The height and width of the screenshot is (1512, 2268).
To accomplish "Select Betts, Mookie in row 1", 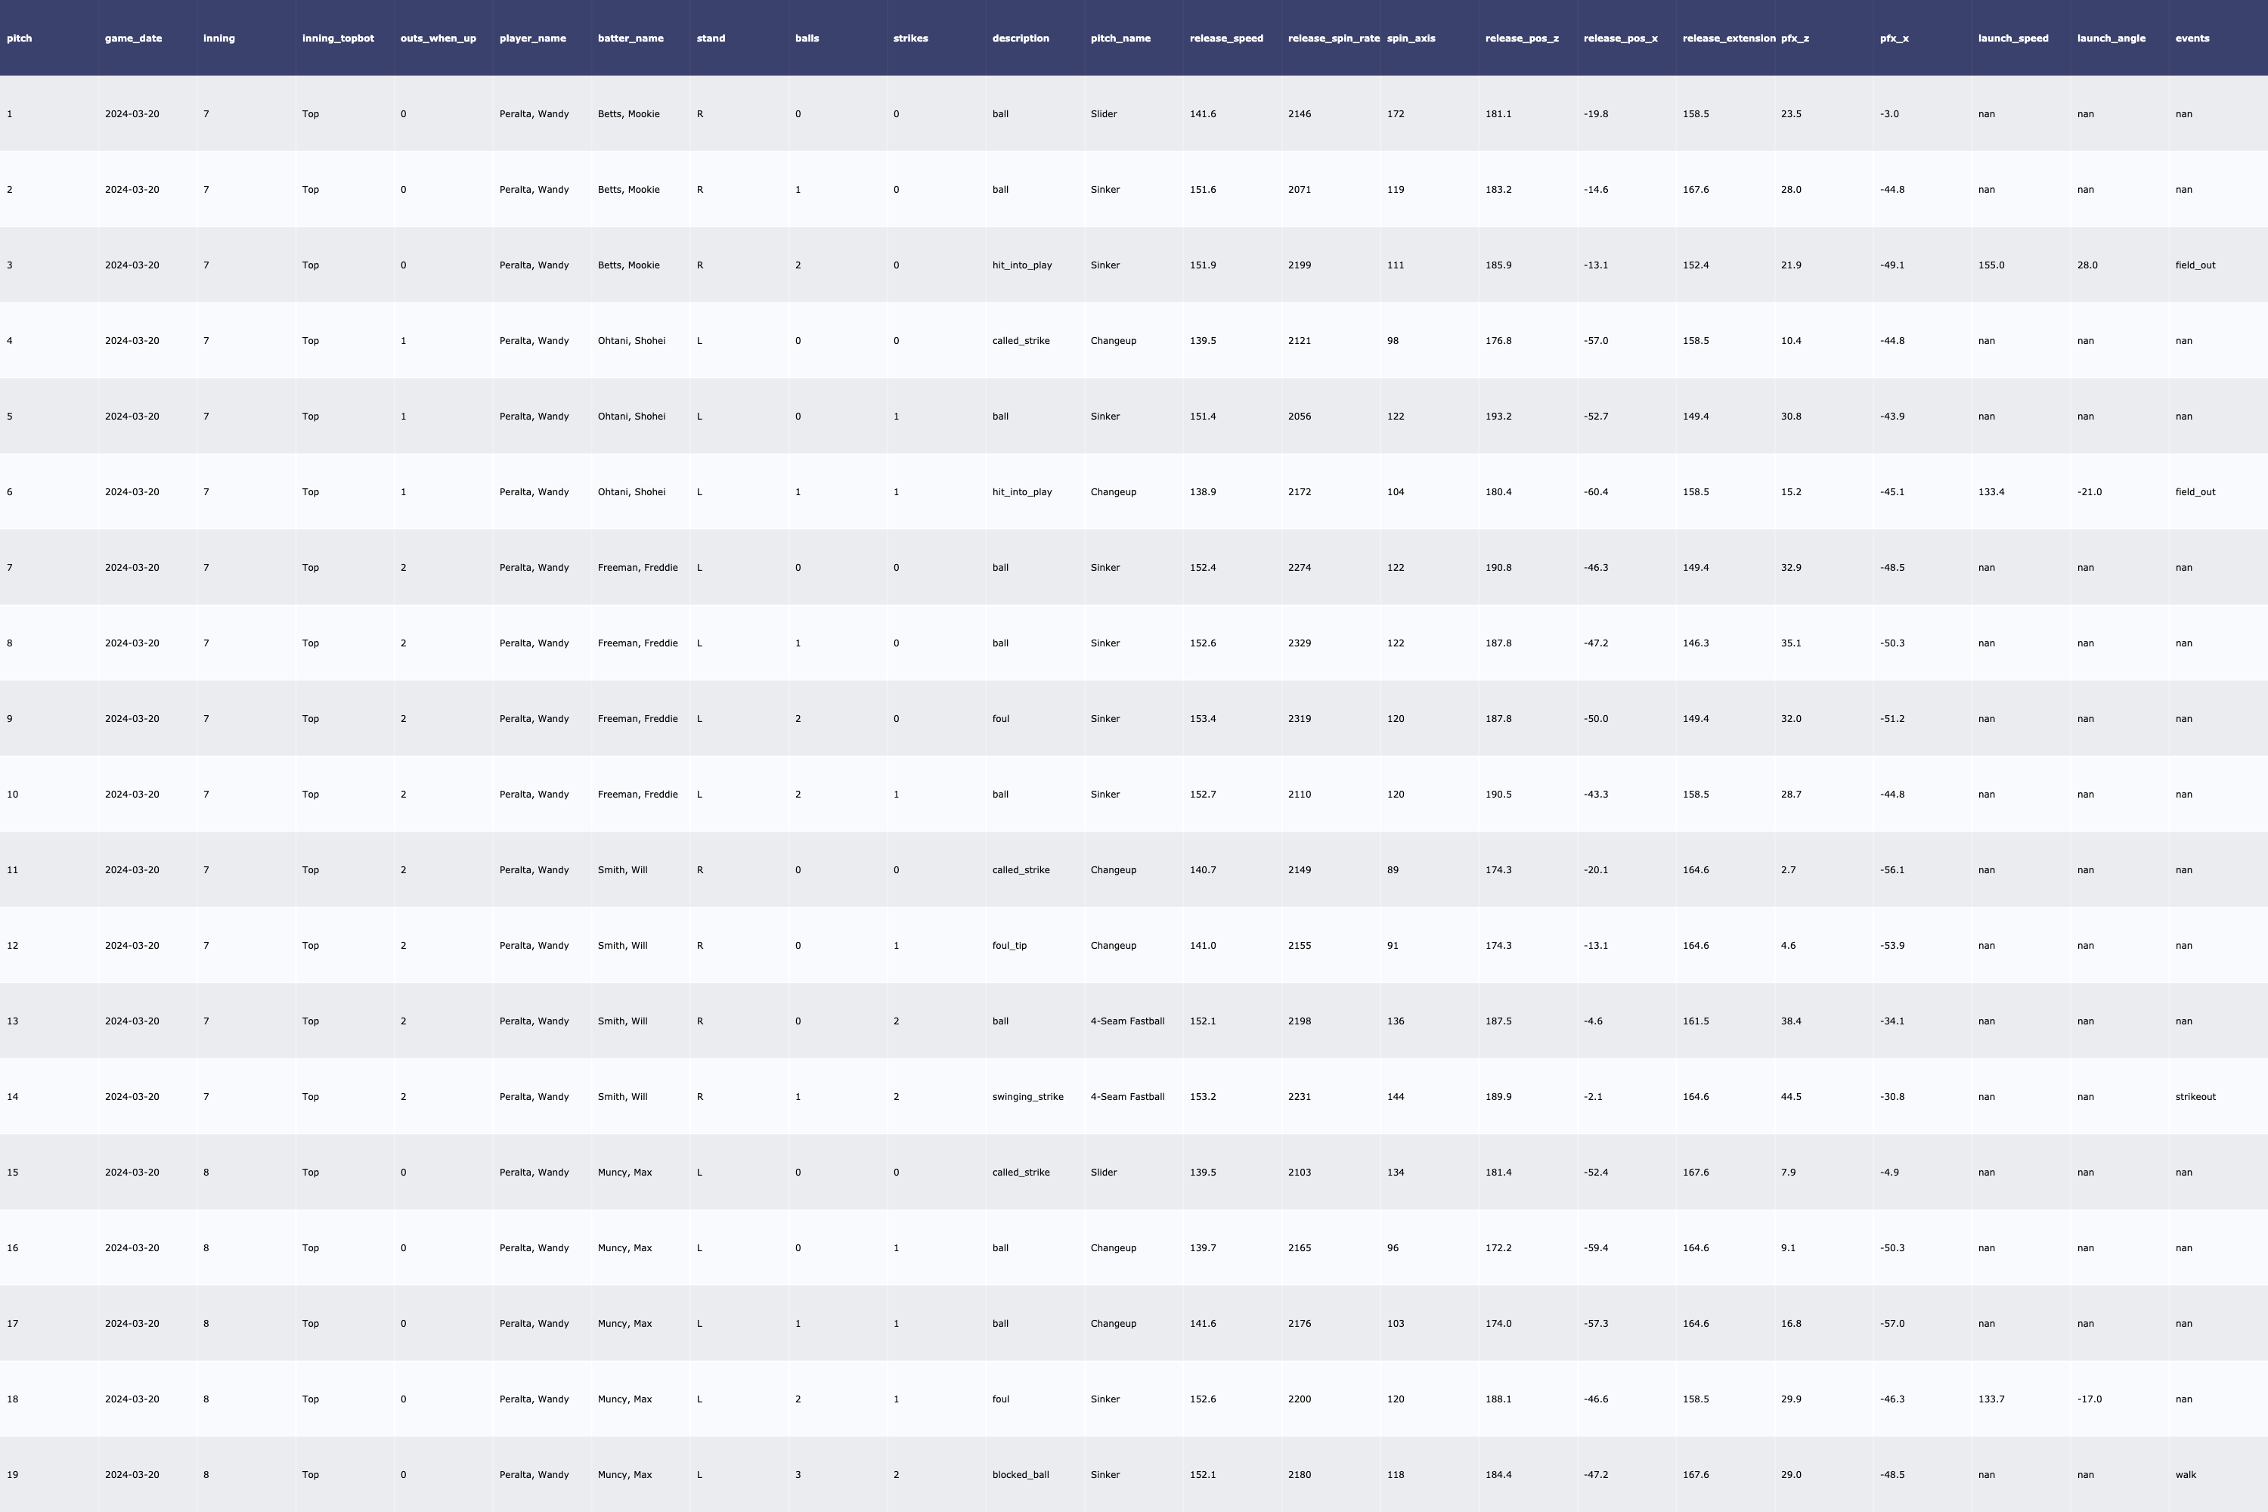I will coord(629,114).
